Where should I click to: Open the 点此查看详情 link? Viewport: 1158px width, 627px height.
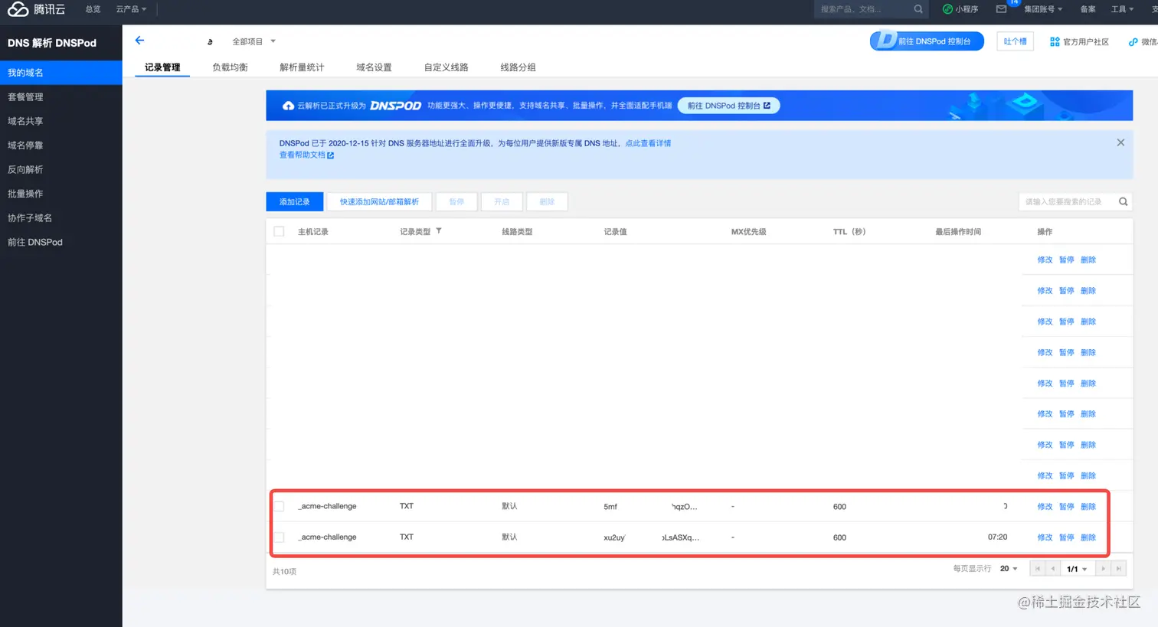pos(648,143)
